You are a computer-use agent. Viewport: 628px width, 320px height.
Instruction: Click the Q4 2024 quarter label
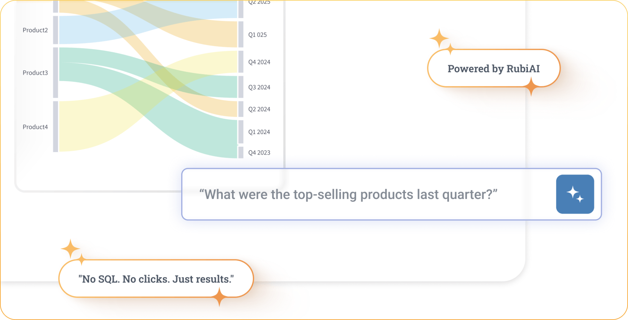pyautogui.click(x=259, y=62)
